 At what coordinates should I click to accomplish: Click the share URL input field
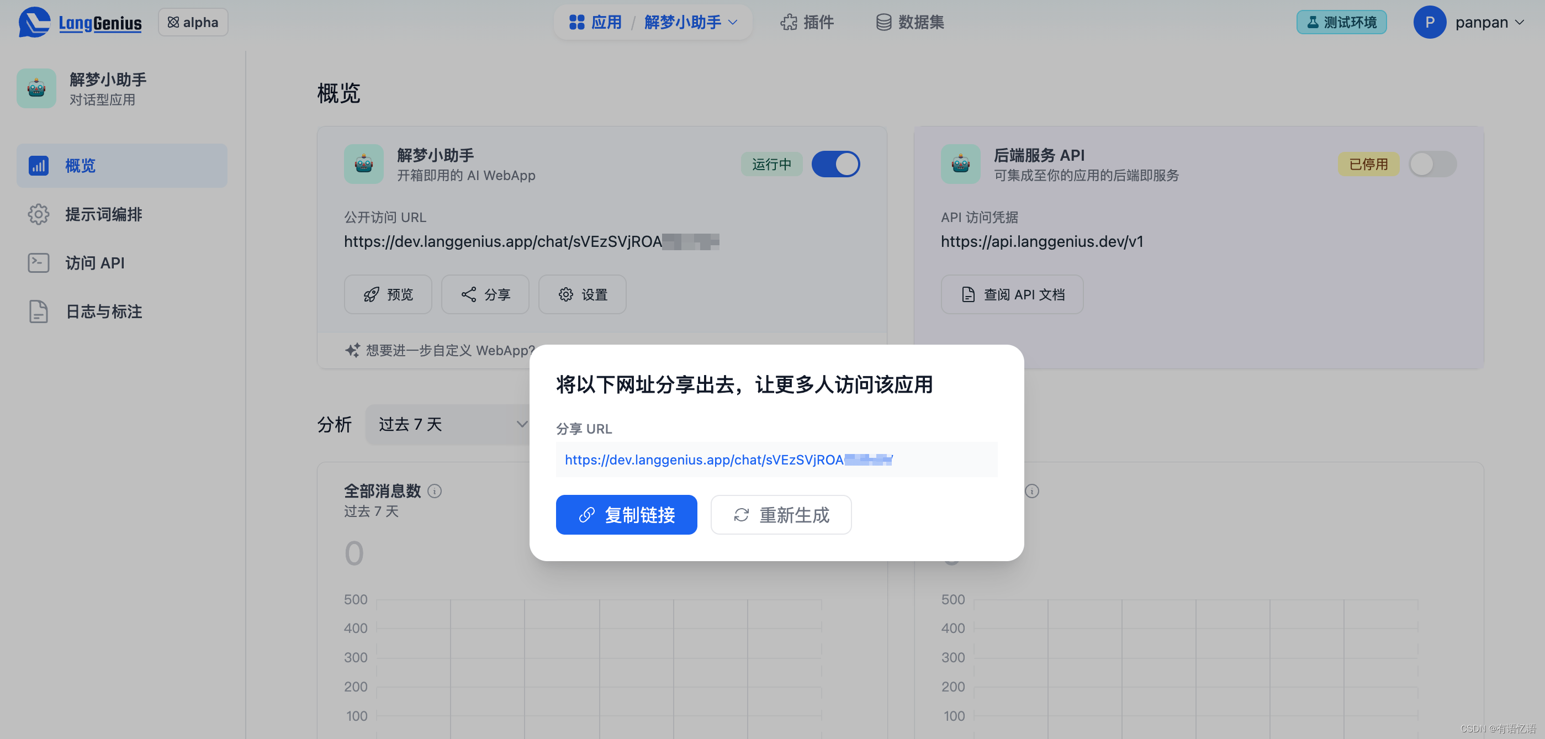pos(775,459)
